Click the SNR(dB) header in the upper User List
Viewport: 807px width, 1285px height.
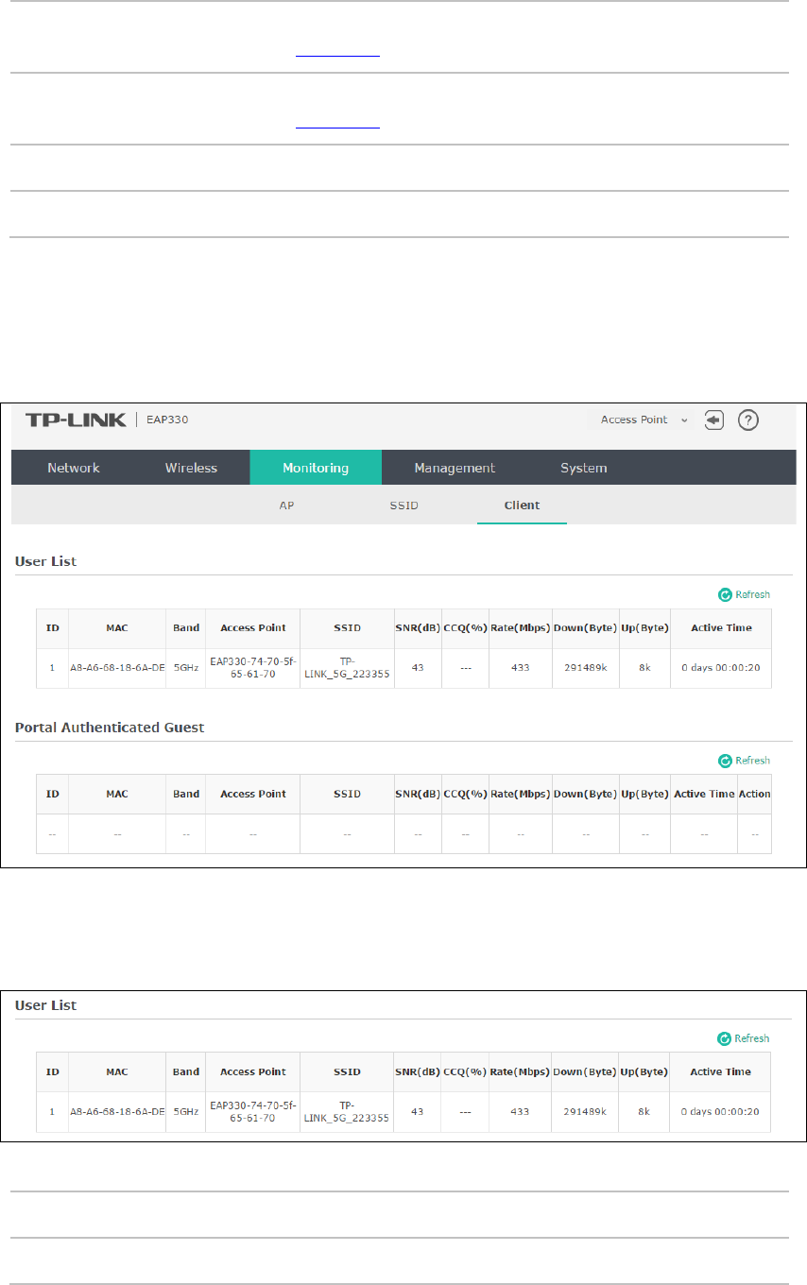pyautogui.click(x=418, y=628)
